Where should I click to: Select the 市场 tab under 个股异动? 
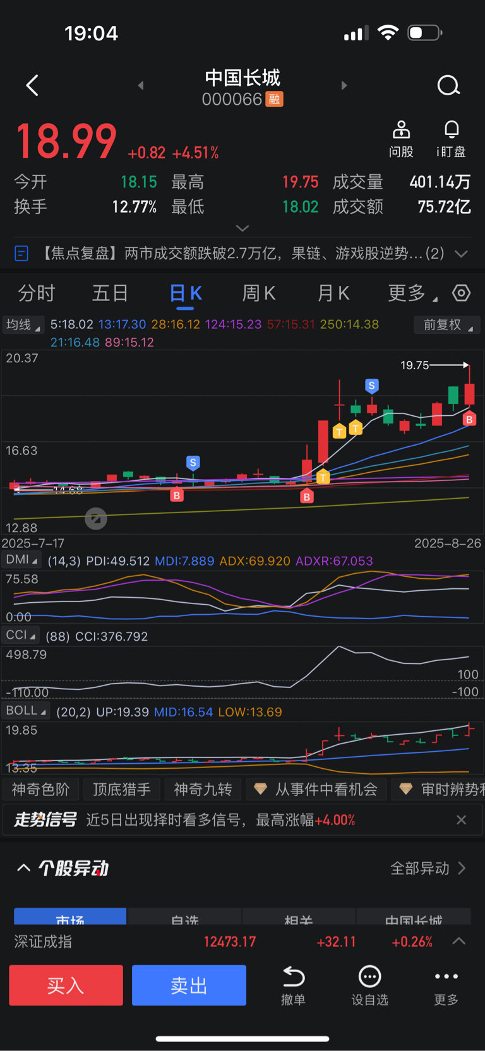[70, 917]
